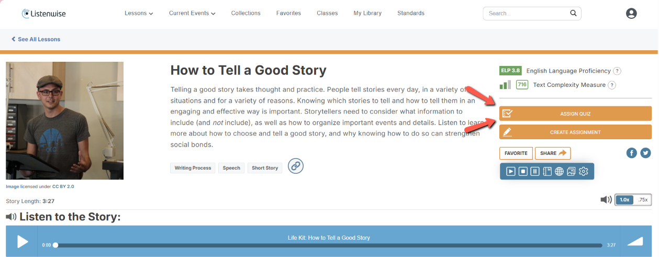Expand the Lessons dropdown menu

point(139,13)
